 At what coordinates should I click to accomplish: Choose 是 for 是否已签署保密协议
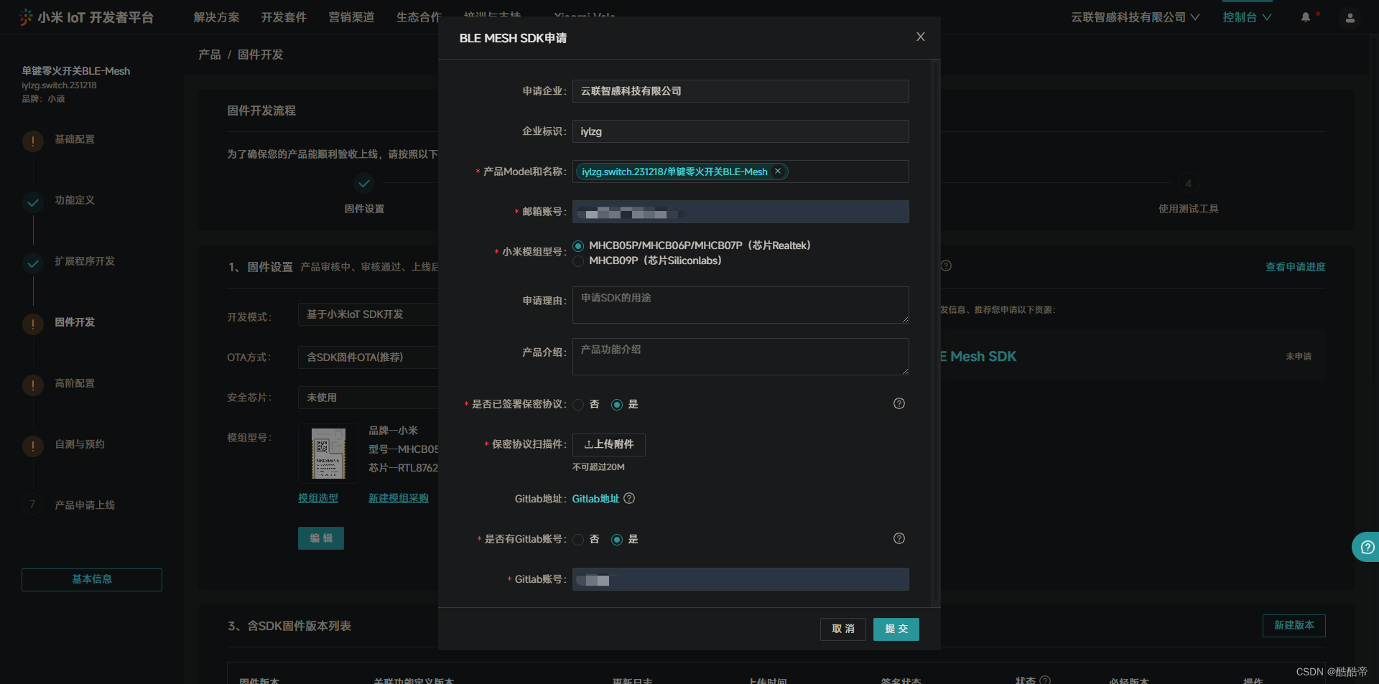pyautogui.click(x=617, y=404)
